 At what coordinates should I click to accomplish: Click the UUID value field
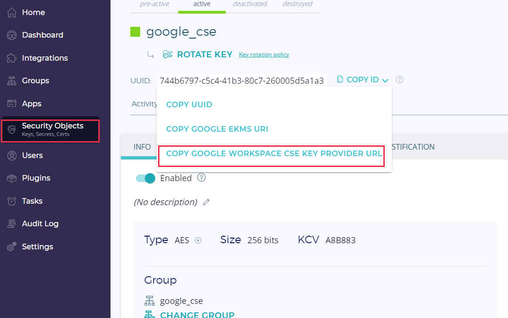click(x=242, y=80)
